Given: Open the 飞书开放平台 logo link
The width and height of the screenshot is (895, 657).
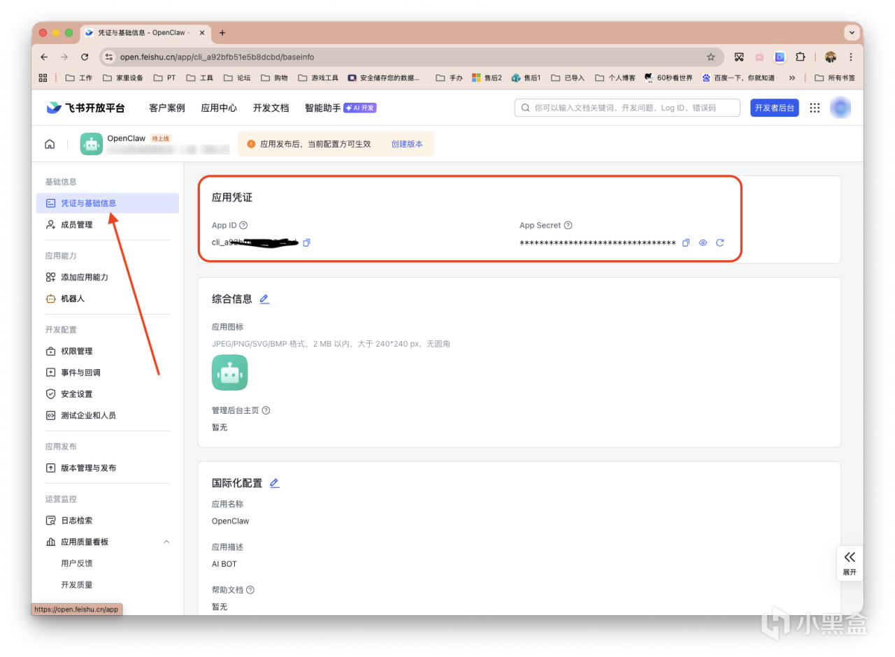Looking at the screenshot, I should coord(85,108).
